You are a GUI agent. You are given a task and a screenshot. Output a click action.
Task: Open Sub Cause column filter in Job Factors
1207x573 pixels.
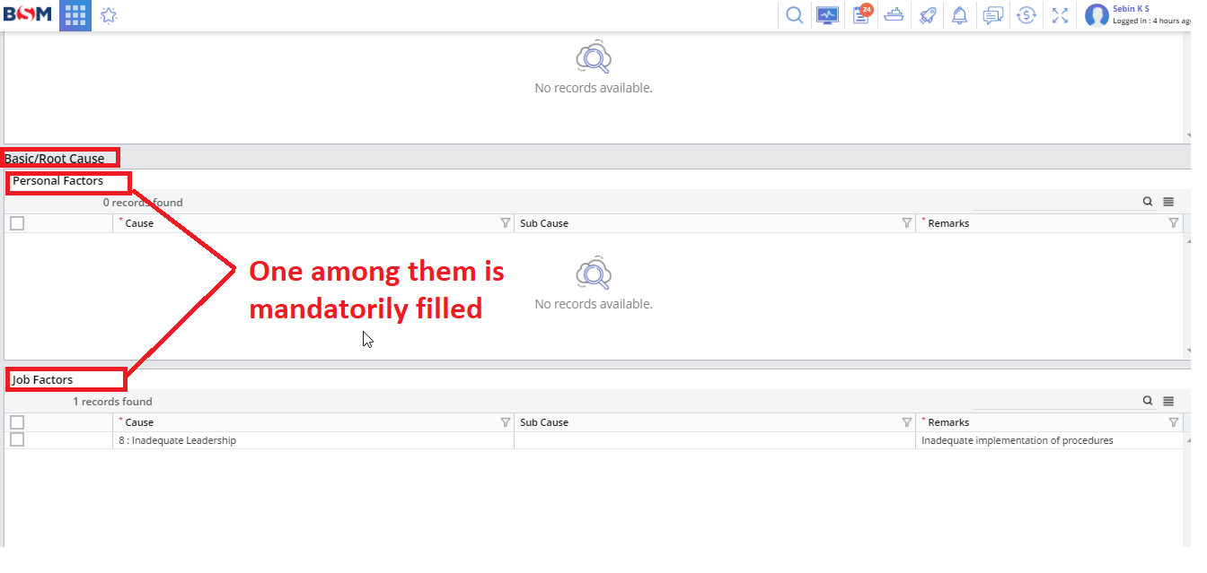tap(906, 422)
